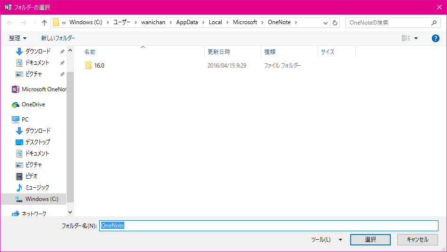Screen dimensions: 447x252
Task: Go up one folder level
Action: (x=44, y=23)
